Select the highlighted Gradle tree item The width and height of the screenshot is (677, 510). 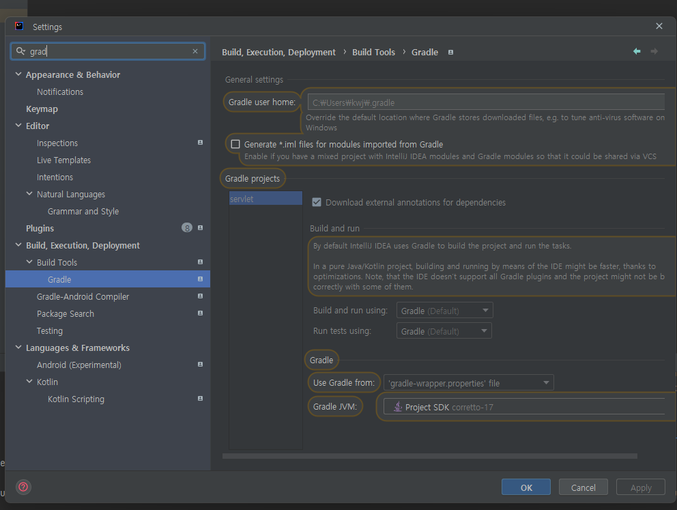click(x=108, y=279)
